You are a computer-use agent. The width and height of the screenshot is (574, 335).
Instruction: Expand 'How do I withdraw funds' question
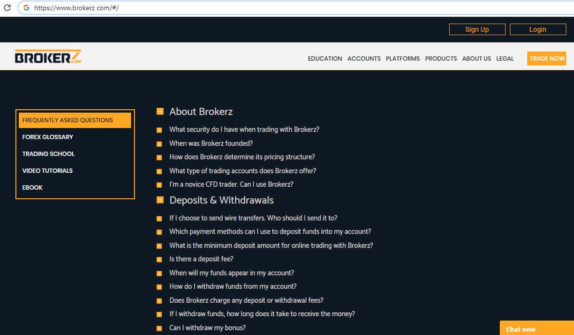point(233,286)
